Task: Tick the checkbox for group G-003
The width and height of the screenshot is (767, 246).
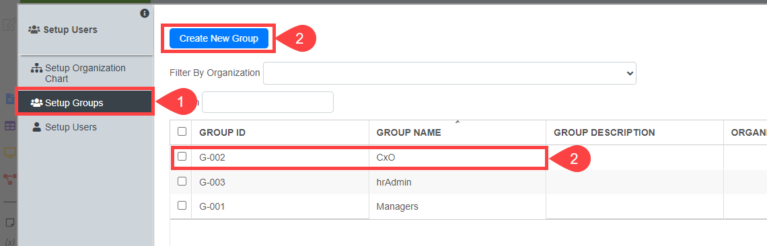Action: click(182, 181)
